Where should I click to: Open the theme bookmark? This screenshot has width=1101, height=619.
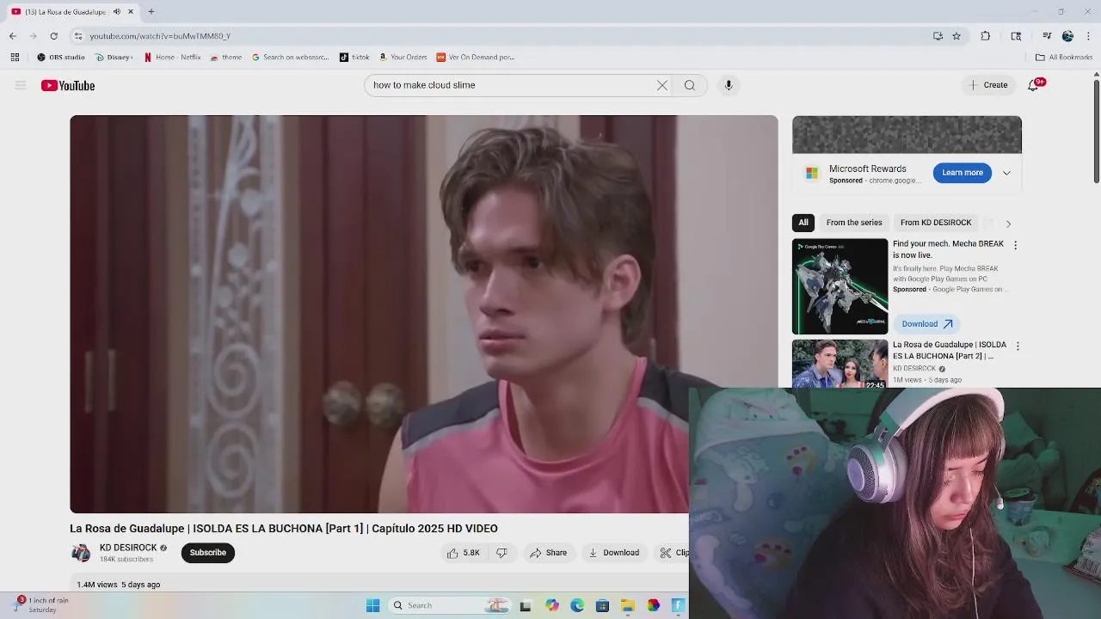tap(226, 58)
